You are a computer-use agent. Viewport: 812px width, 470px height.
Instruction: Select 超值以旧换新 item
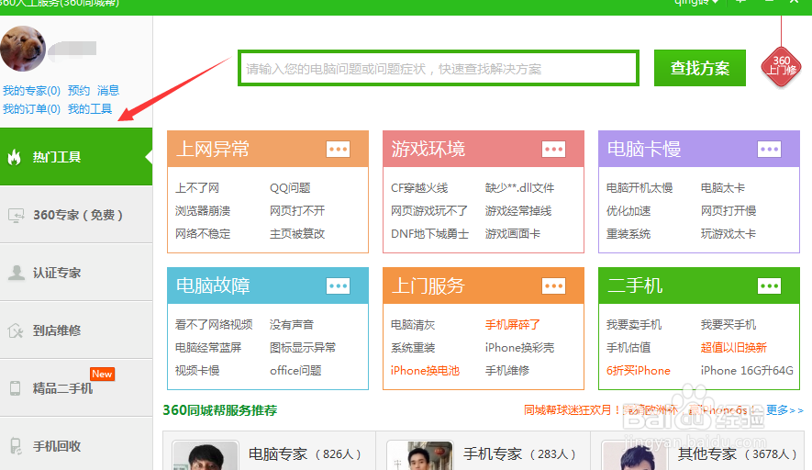(x=734, y=348)
